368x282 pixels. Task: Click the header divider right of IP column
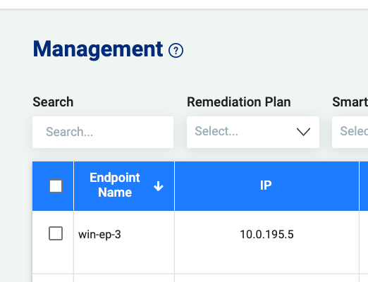(x=359, y=186)
